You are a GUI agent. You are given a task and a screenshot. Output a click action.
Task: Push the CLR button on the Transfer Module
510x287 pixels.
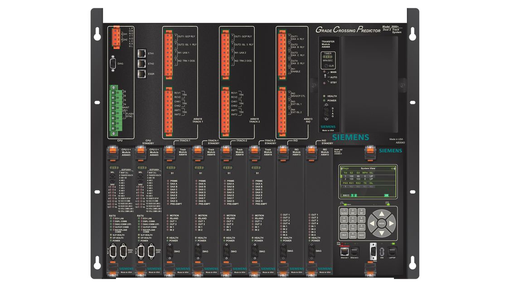(326, 66)
